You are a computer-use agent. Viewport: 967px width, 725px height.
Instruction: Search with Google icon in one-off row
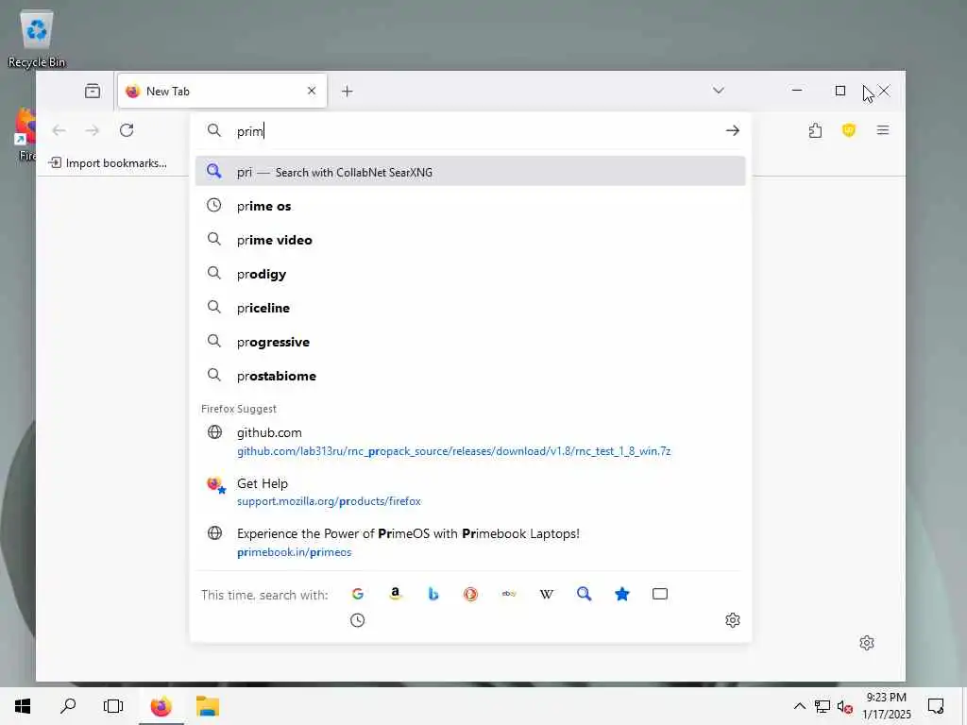[358, 594]
